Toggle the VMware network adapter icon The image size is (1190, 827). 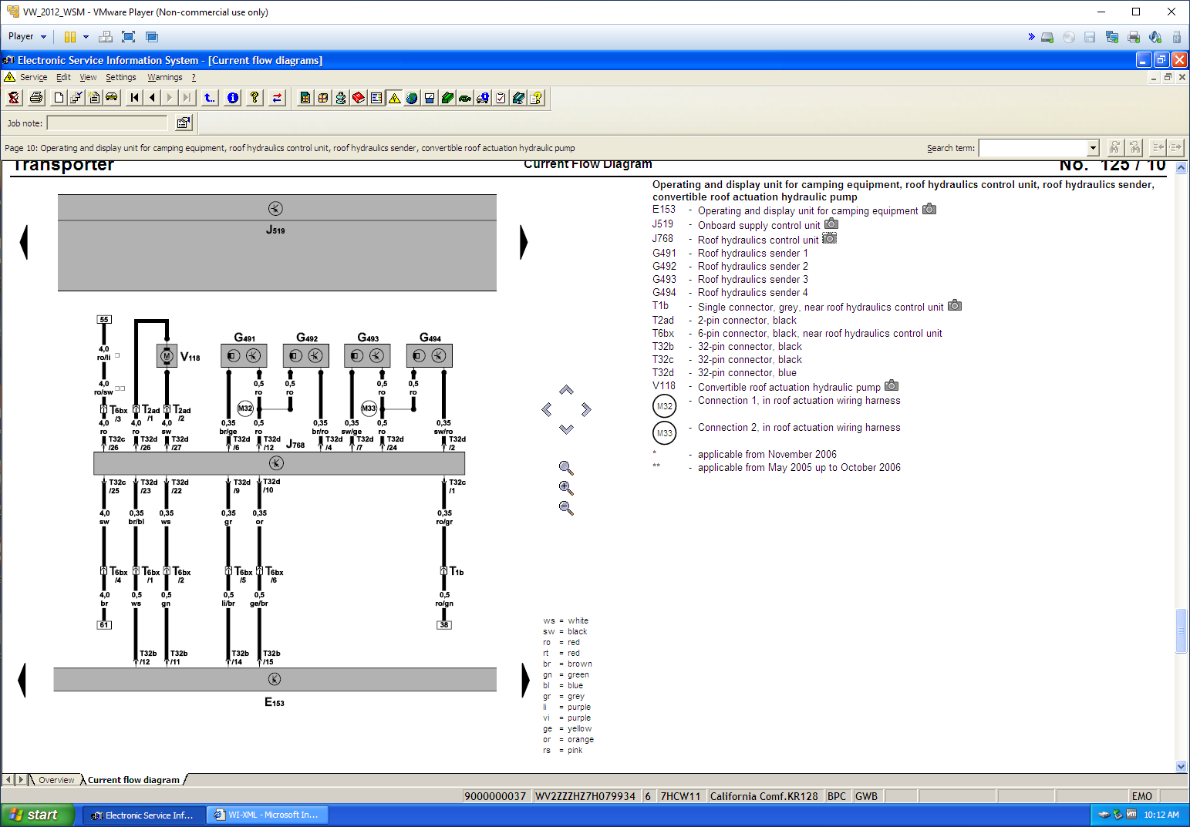(x=1111, y=37)
